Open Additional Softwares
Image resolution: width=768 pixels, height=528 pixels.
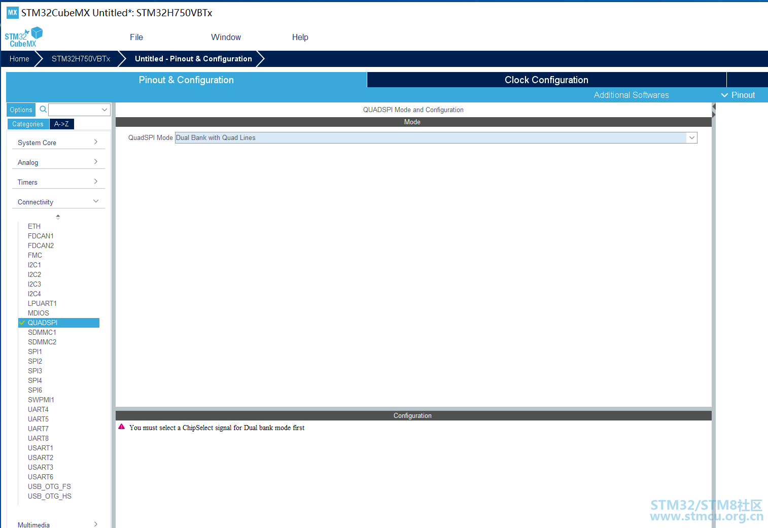coord(631,95)
